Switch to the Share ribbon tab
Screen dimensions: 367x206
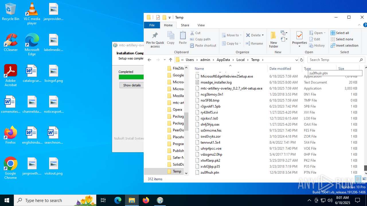(185, 25)
